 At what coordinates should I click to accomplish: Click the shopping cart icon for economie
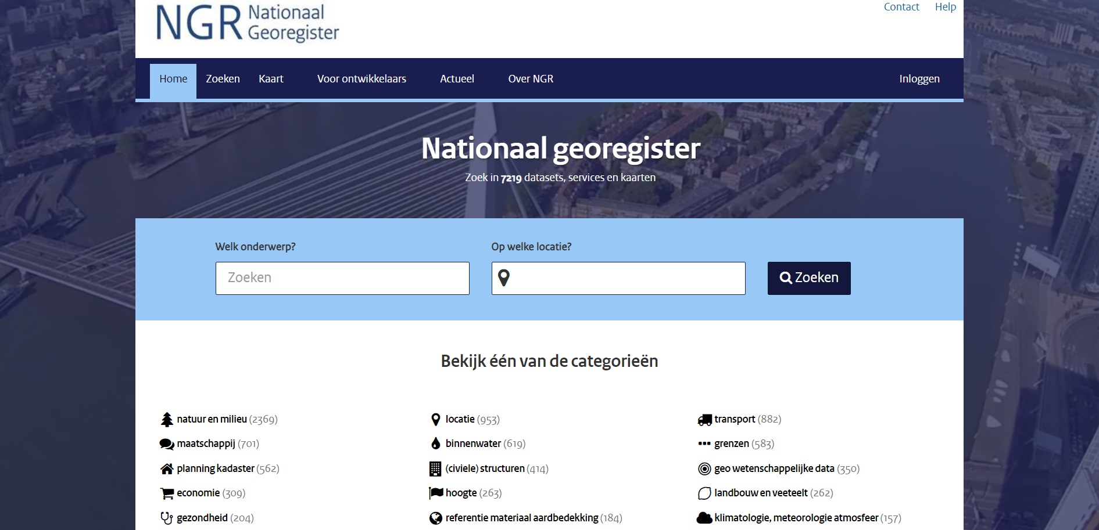(x=167, y=492)
